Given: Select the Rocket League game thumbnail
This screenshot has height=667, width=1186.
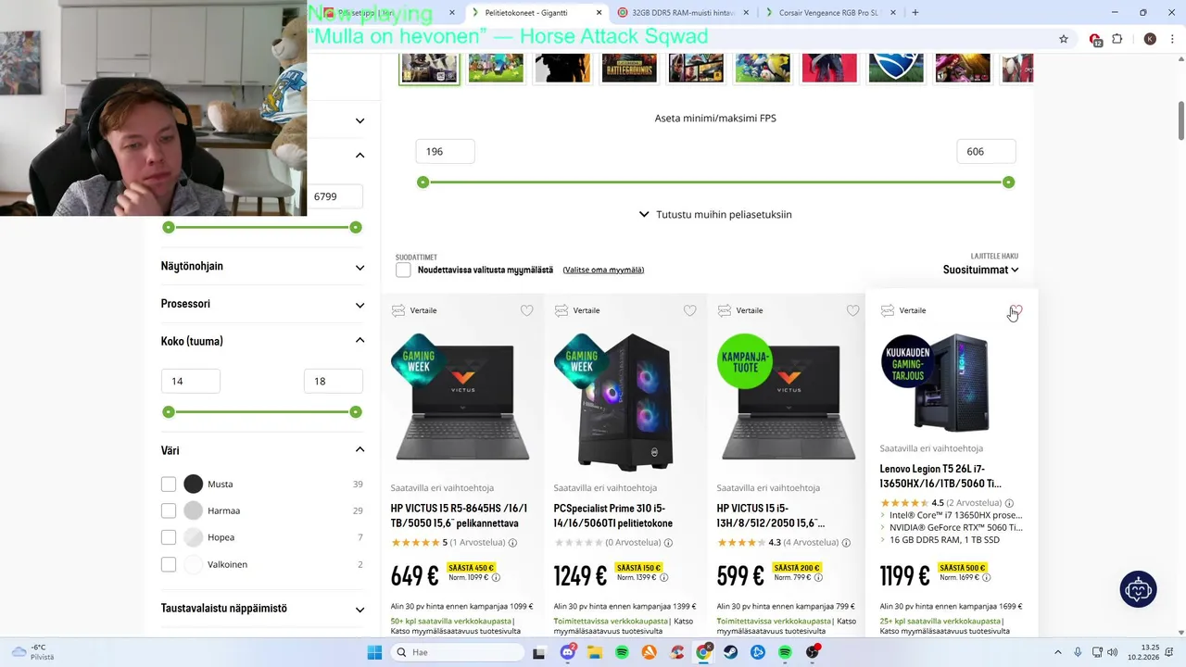Looking at the screenshot, I should tap(896, 68).
